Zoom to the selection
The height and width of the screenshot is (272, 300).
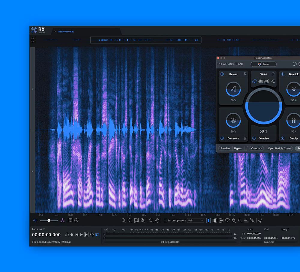point(136,220)
